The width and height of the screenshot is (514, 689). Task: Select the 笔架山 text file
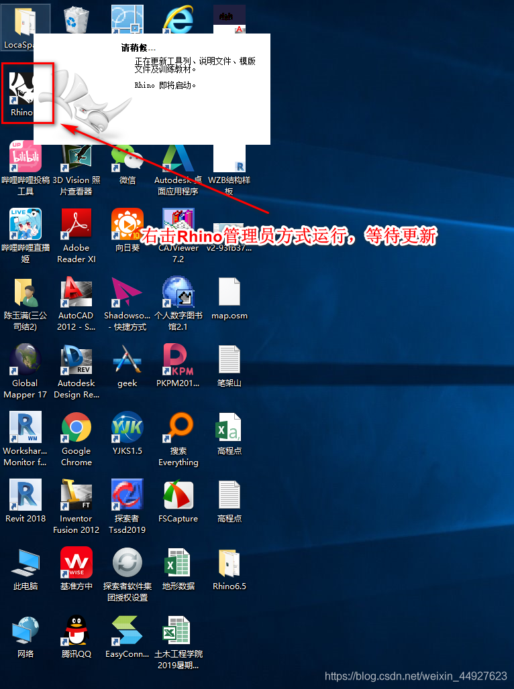pos(229,365)
